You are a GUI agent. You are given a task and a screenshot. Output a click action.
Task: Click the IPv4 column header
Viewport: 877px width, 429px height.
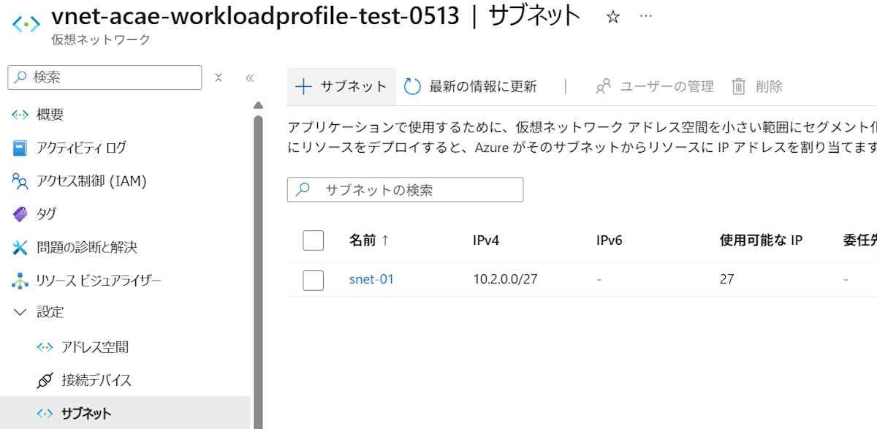coord(486,240)
